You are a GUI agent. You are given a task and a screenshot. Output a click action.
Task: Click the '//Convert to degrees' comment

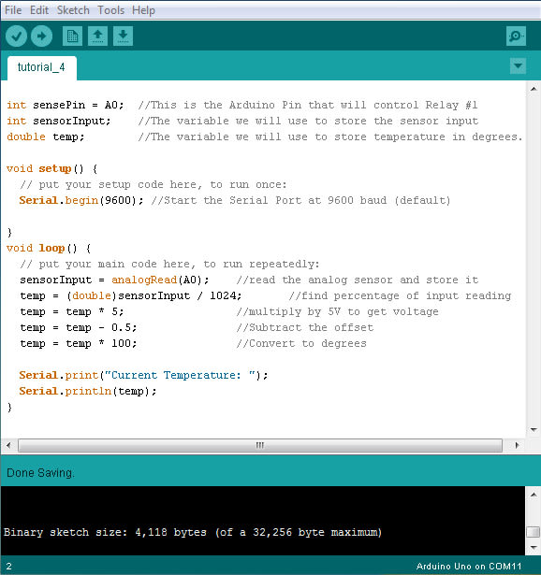(301, 343)
